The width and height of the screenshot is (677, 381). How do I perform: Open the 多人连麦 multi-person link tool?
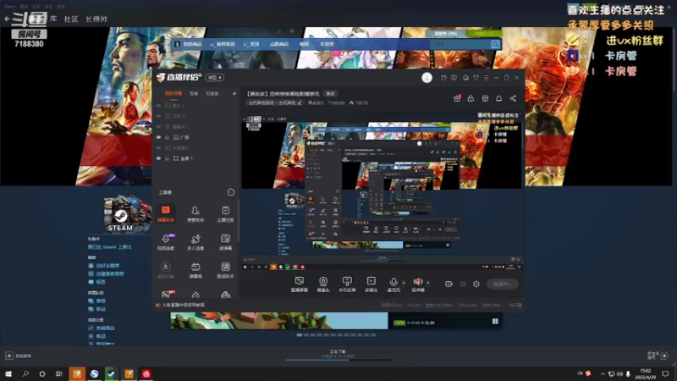(195, 242)
